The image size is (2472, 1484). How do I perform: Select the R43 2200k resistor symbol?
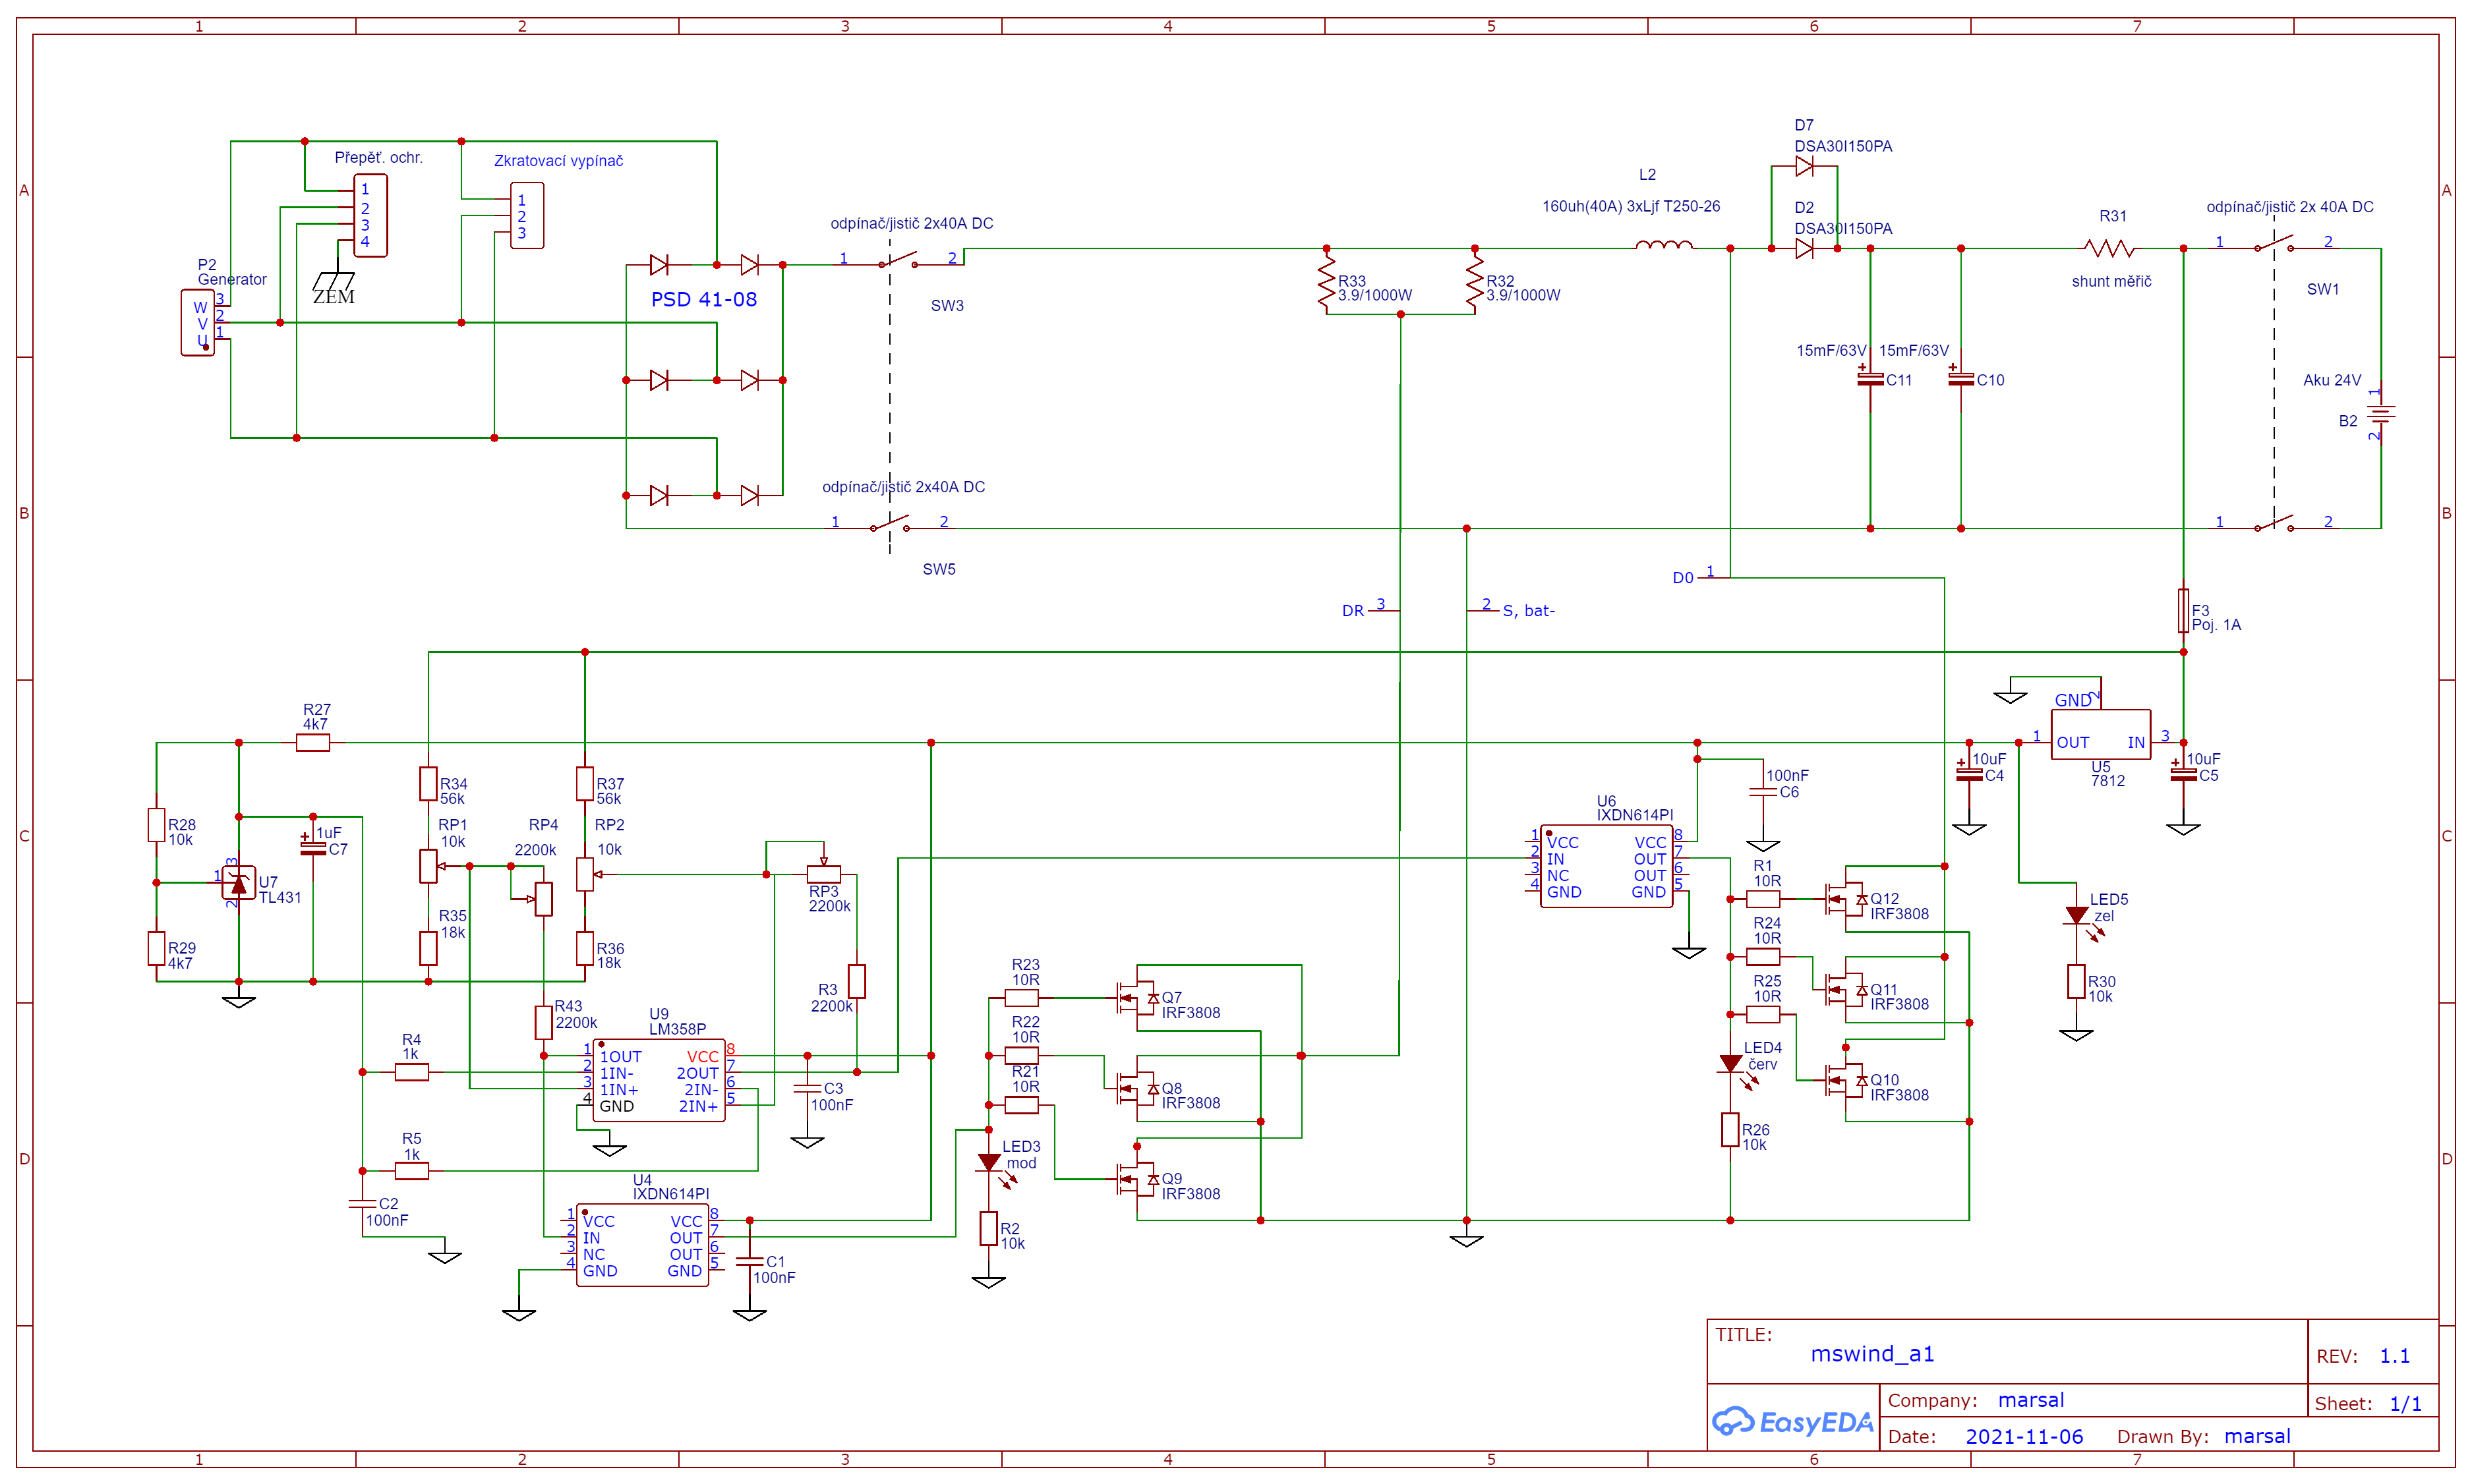pos(543,1022)
